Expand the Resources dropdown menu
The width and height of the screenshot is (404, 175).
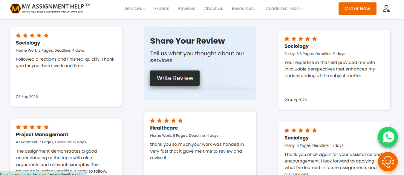click(244, 9)
